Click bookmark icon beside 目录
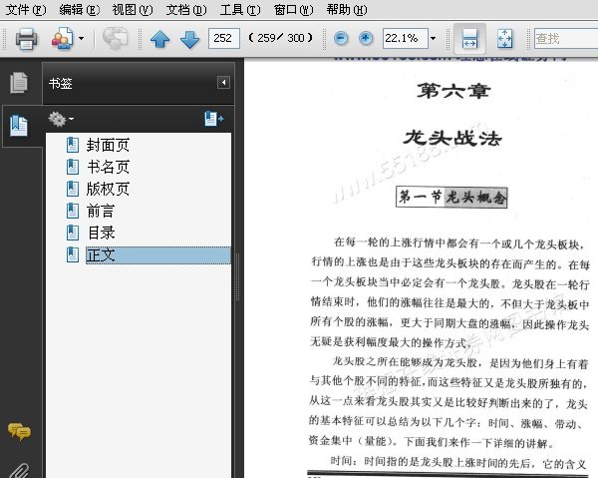The image size is (598, 478). (x=73, y=233)
